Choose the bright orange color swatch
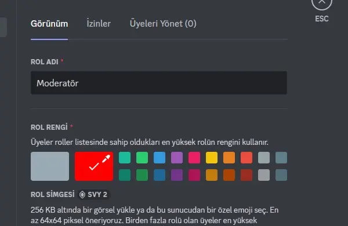 [229, 158]
